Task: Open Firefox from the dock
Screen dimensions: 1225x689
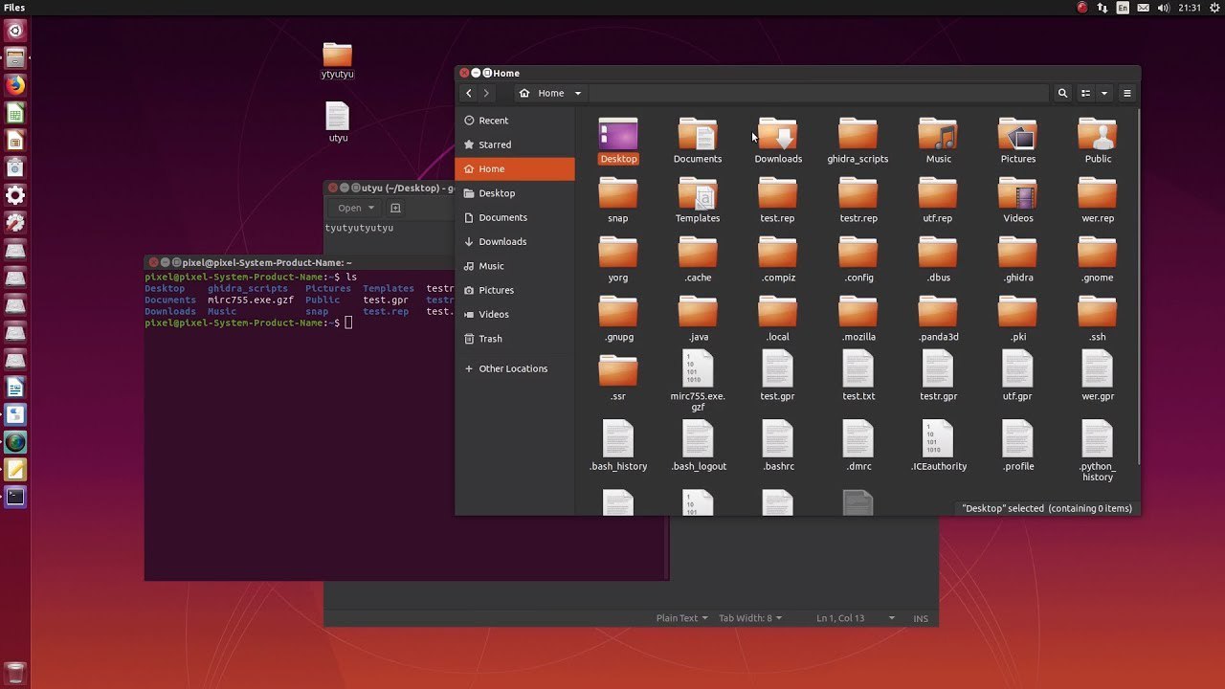Action: tap(15, 85)
